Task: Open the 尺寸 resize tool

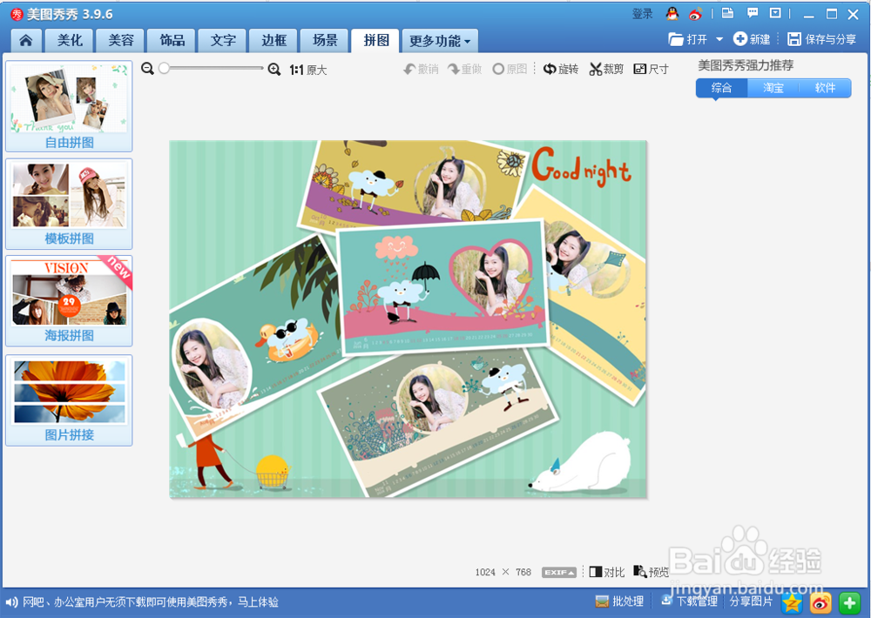Action: pos(651,69)
